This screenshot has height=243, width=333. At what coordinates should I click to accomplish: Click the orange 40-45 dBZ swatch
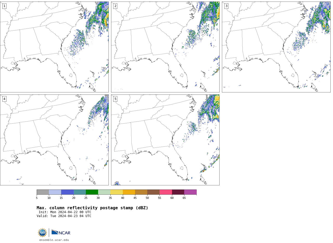(129, 192)
